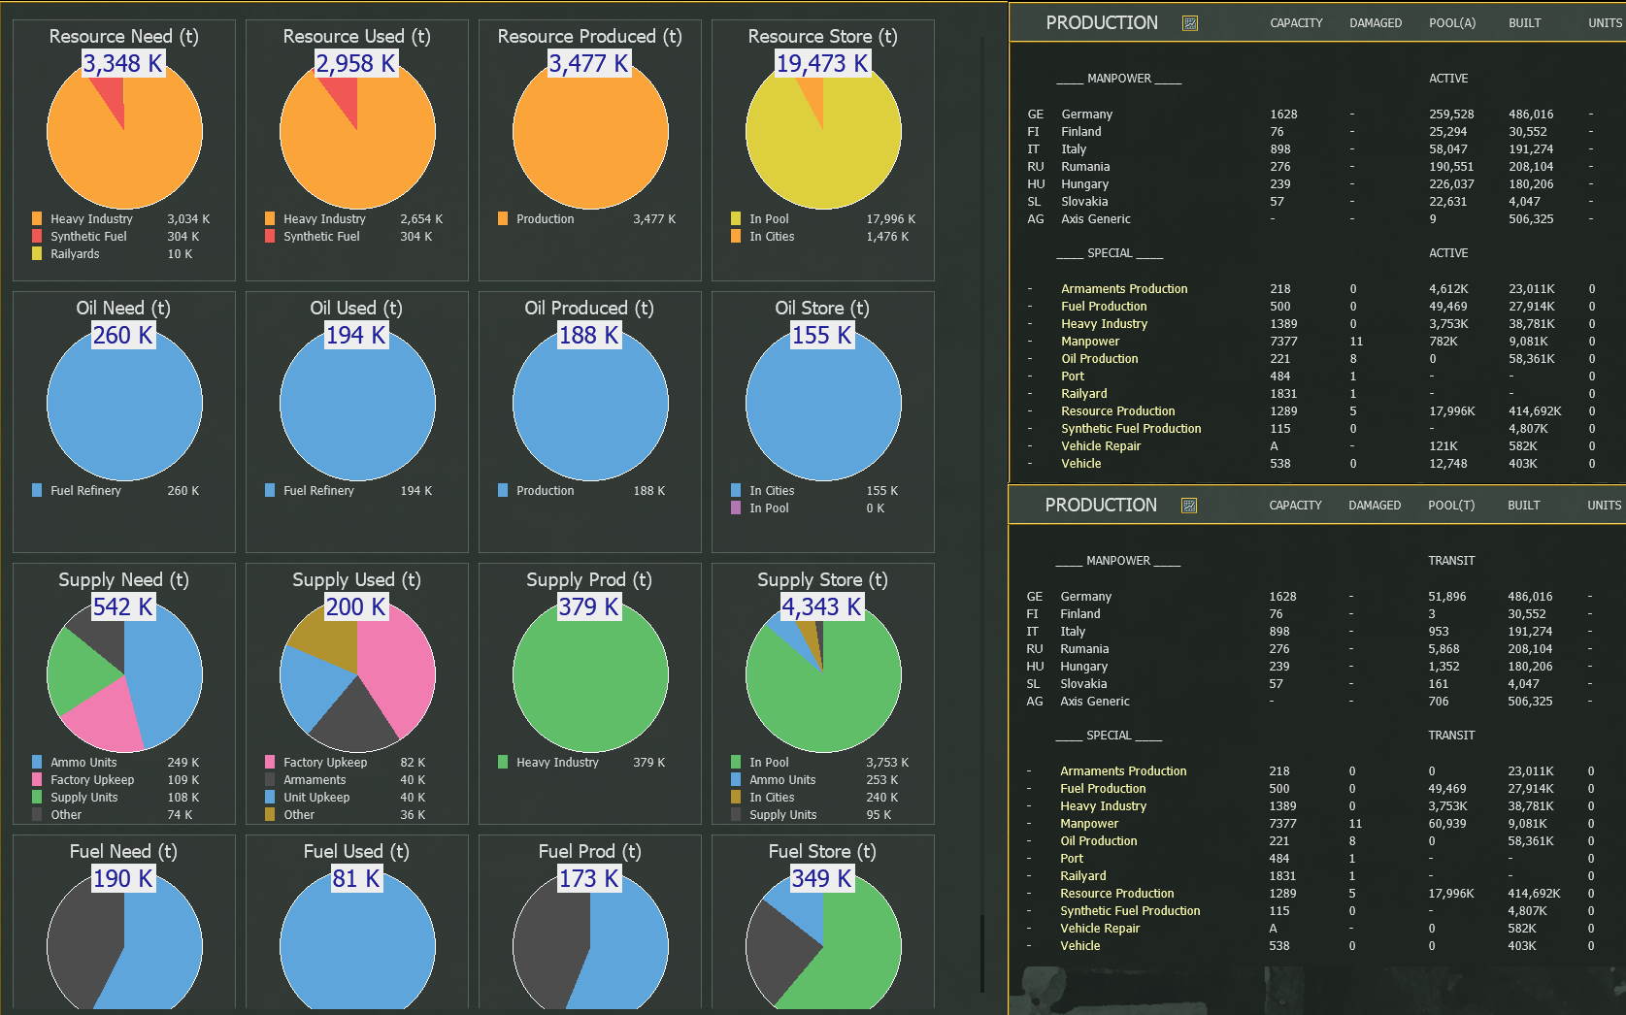The height and width of the screenshot is (1015, 1626).
Task: Click the icon beside PRODUCTION in the POOL(T) panel
Action: point(1189,506)
